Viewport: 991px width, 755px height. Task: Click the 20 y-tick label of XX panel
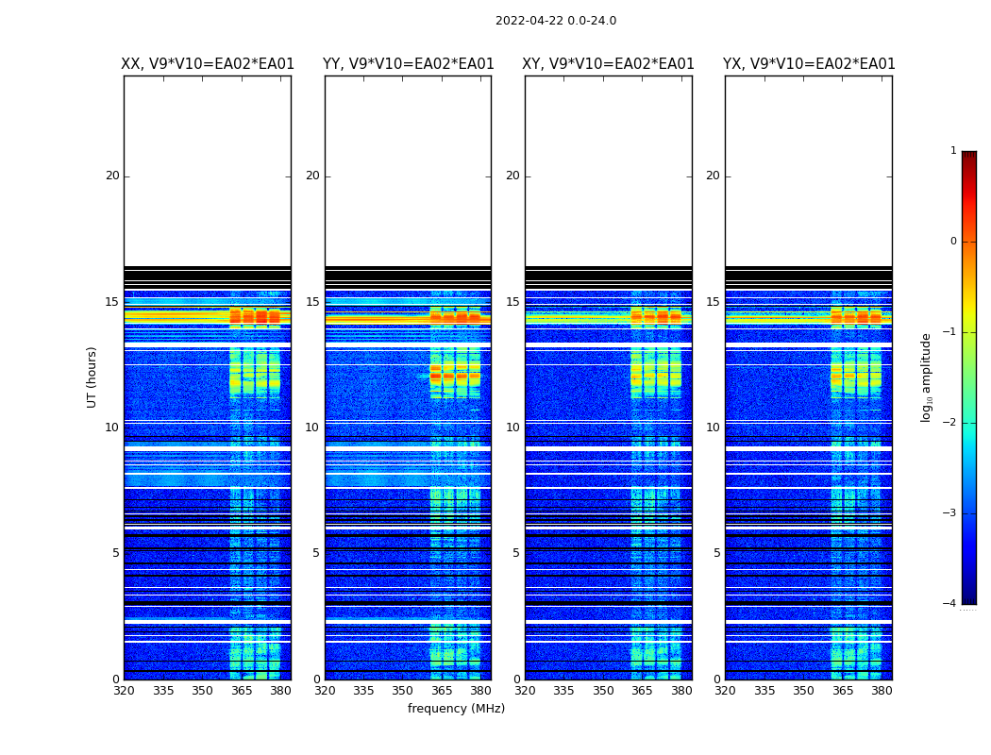coord(112,176)
